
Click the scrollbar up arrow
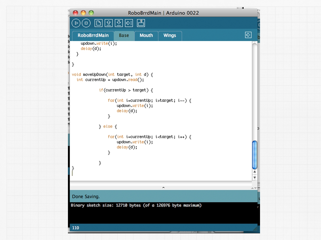click(255, 172)
